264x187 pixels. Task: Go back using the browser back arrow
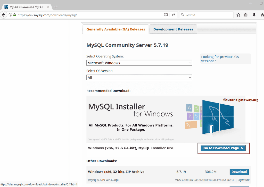click(x=3, y=15)
